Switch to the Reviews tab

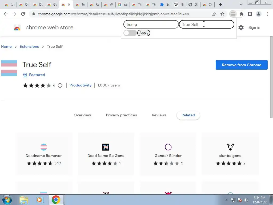[159, 115]
